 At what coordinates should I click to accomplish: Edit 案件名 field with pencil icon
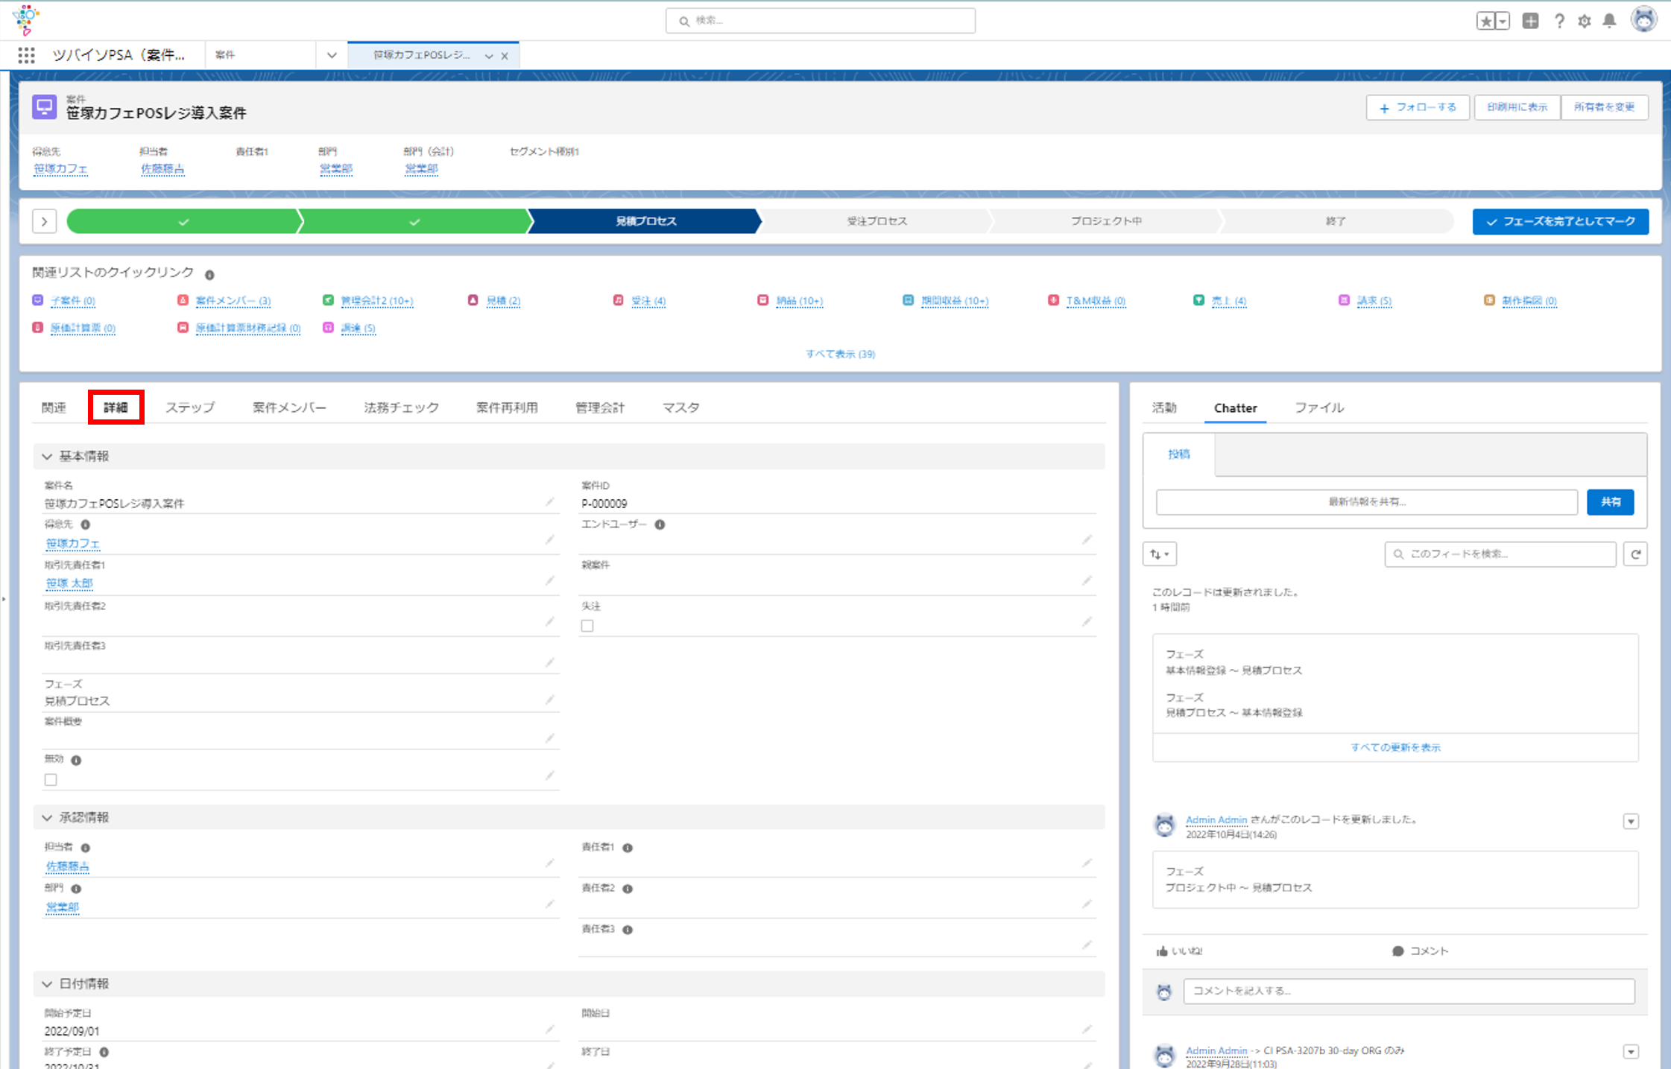[550, 502]
